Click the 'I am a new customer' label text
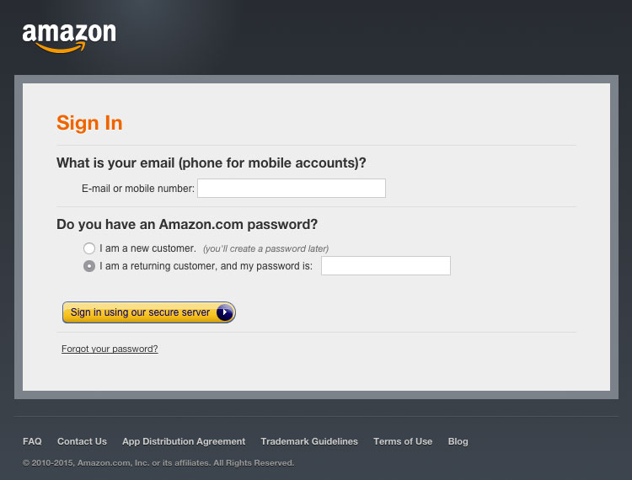Screen dimensions: 632x480 [x=147, y=248]
